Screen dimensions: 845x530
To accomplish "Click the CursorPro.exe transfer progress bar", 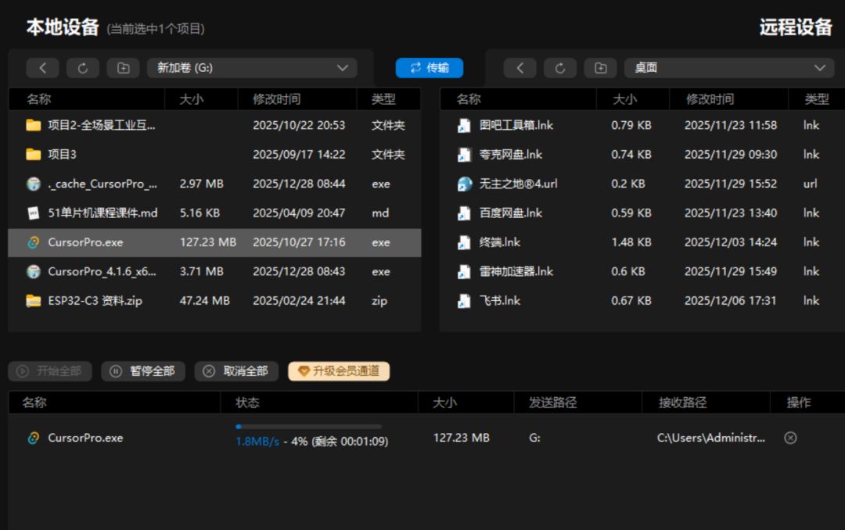I will (308, 427).
